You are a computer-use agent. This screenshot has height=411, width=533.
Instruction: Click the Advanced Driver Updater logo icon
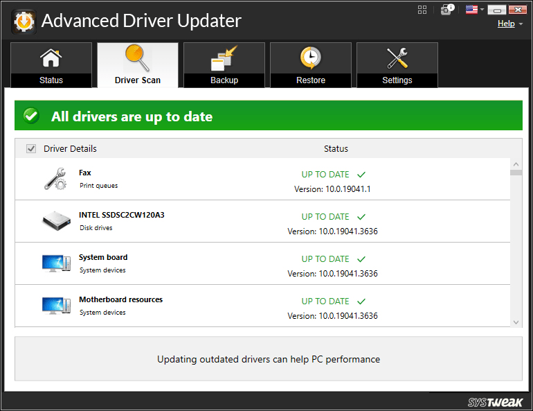click(24, 21)
